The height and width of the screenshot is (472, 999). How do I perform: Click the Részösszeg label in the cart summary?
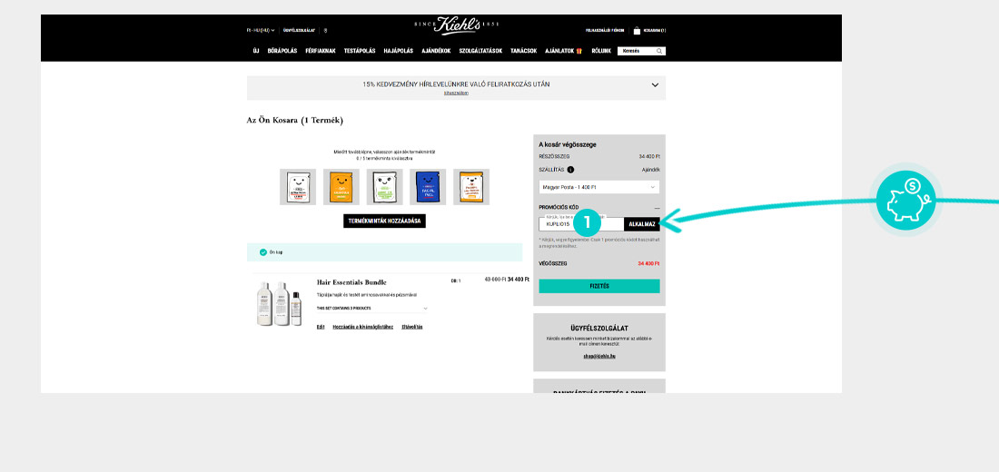tap(554, 156)
